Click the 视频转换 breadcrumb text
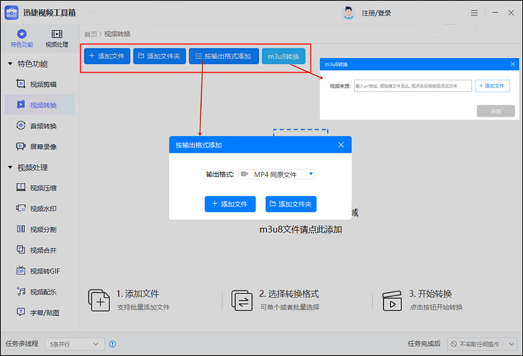Screen dimensions: 523x356 click(x=117, y=34)
